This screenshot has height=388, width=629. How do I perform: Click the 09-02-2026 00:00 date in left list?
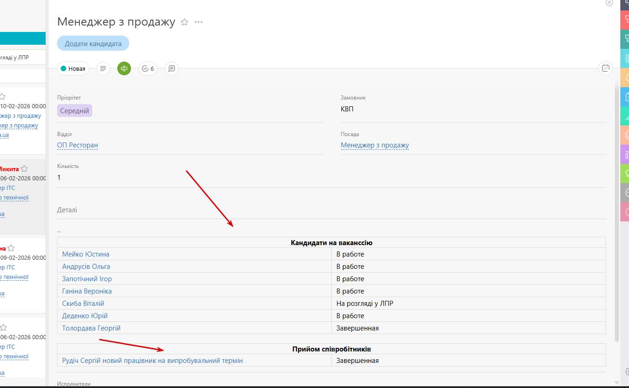[x=23, y=258]
